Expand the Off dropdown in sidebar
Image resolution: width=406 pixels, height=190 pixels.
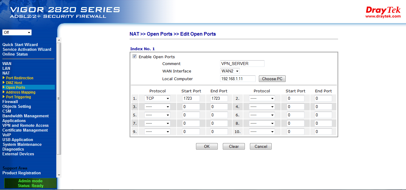(17, 32)
